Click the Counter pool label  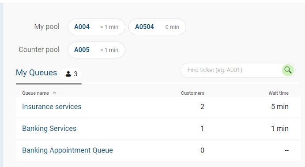click(39, 49)
